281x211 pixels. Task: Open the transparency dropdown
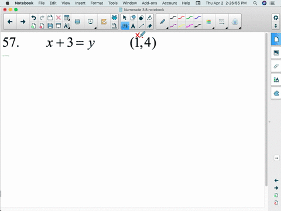(x=235, y=22)
